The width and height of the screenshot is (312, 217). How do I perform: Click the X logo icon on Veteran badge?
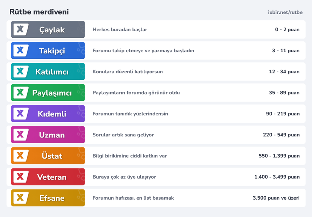[21, 177]
